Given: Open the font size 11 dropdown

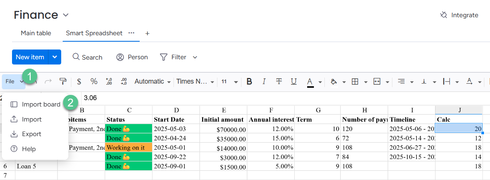Looking at the screenshot, I should click(229, 81).
